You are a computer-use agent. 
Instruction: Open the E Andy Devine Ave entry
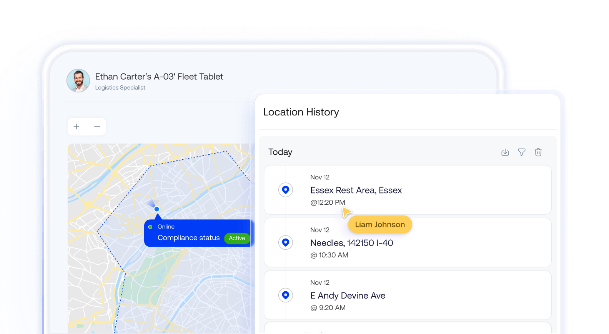(x=408, y=295)
